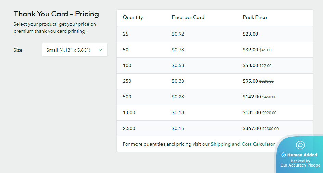Click the checkmark icon beside Human Added
The width and height of the screenshot is (323, 173).
click(283, 155)
